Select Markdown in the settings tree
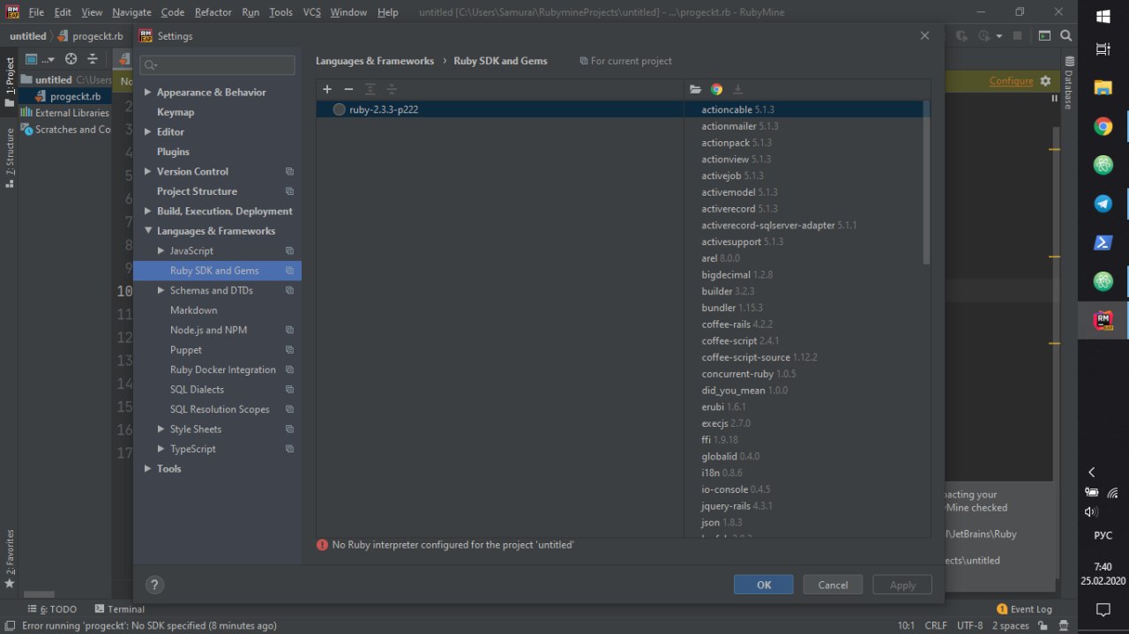Screen dimensions: 1129x634 [193, 310]
